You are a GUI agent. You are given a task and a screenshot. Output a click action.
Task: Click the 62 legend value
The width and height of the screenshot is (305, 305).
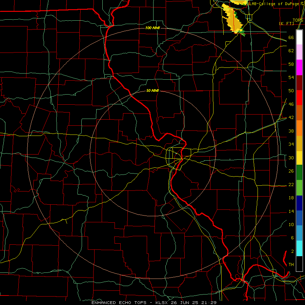pyautogui.click(x=291, y=51)
